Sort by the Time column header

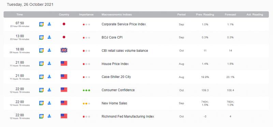click(20, 15)
